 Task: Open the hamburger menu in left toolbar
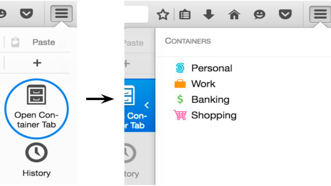tap(61, 14)
